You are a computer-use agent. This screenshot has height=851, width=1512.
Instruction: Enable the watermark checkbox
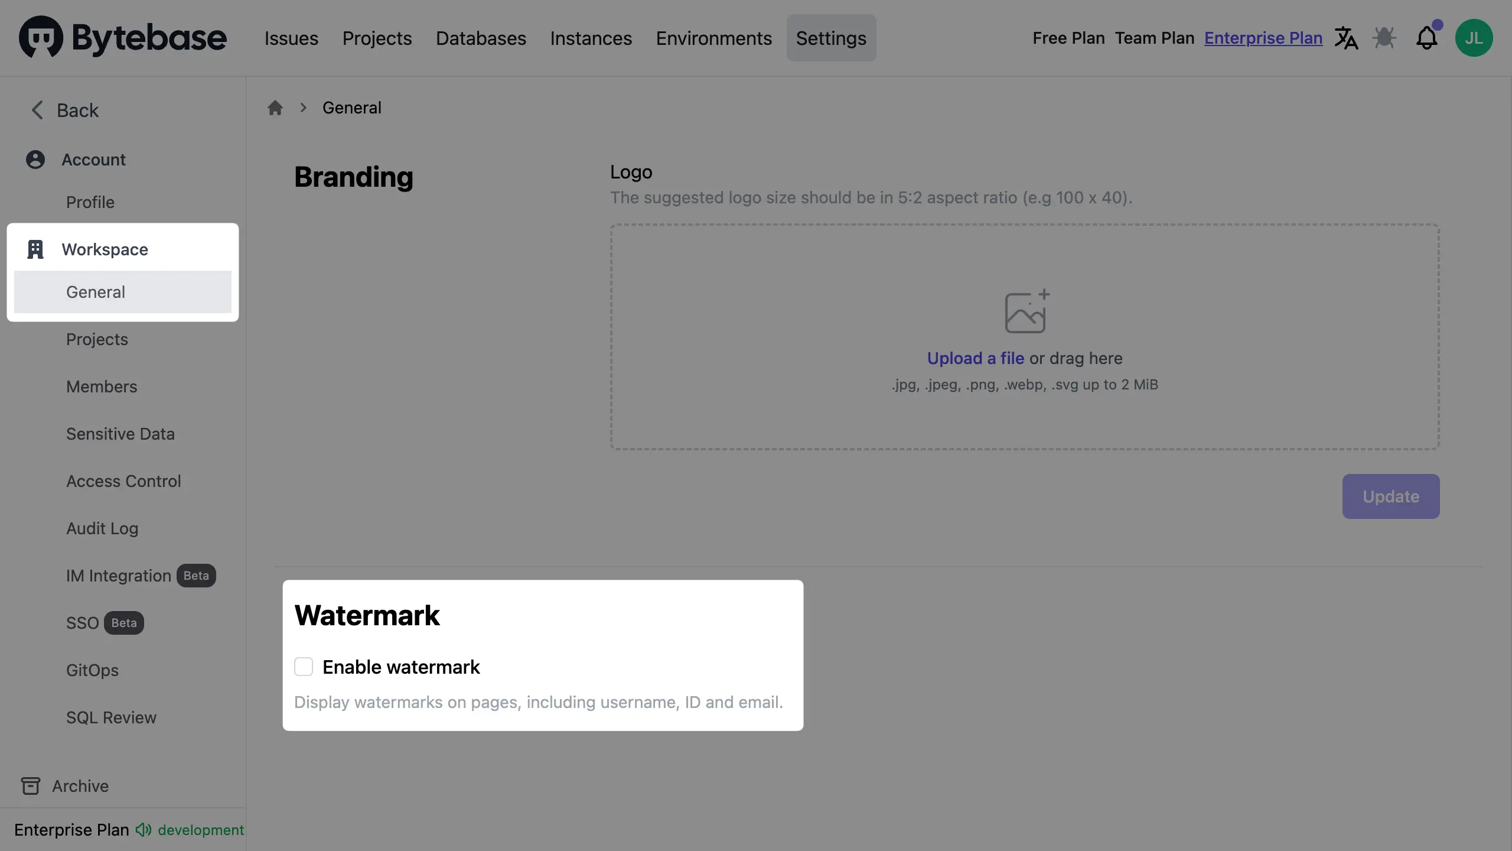click(304, 667)
